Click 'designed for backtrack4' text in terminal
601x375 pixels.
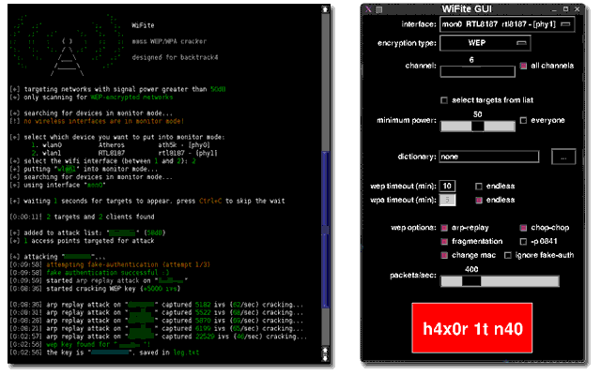click(176, 57)
